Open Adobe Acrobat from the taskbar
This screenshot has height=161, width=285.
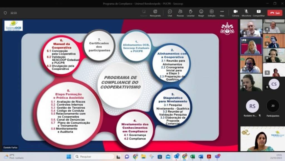(x=209, y=157)
